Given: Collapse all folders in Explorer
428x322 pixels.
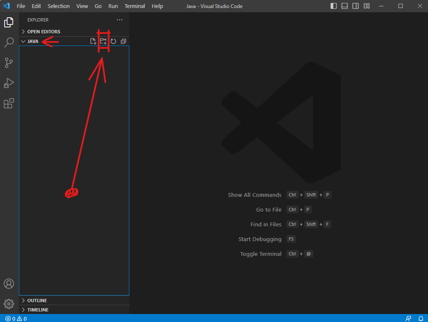Looking at the screenshot, I should pyautogui.click(x=123, y=41).
